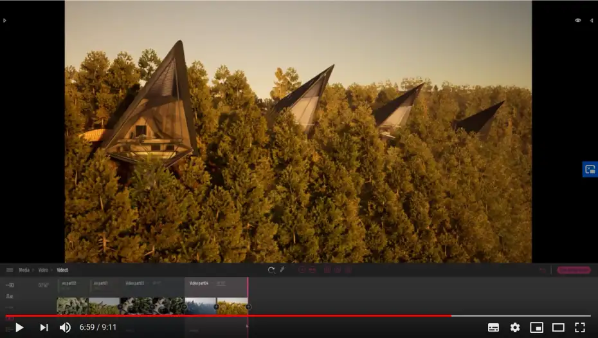Go to Video breadcrumb
This screenshot has width=598, height=338.
43,270
